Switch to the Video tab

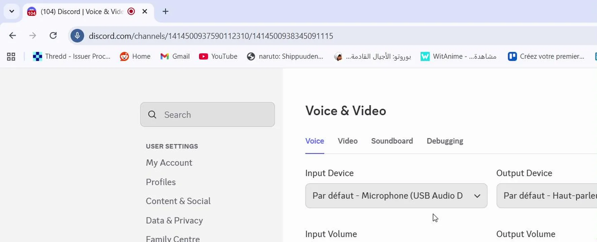pyautogui.click(x=347, y=141)
